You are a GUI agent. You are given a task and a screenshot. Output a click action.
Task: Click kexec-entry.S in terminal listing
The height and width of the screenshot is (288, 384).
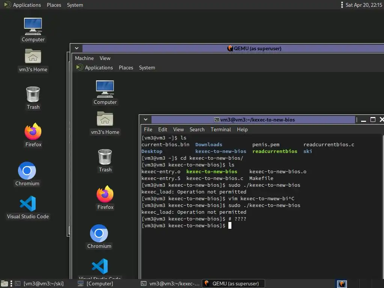pos(161,178)
